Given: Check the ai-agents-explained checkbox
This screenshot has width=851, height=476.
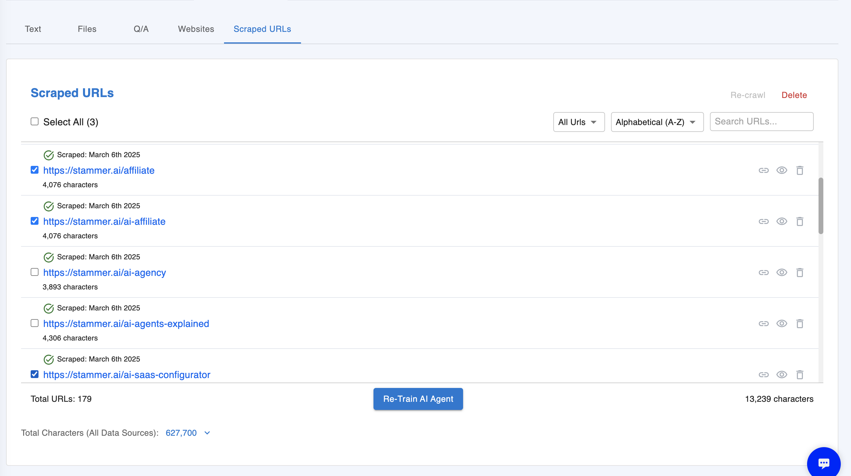Looking at the screenshot, I should coord(34,323).
